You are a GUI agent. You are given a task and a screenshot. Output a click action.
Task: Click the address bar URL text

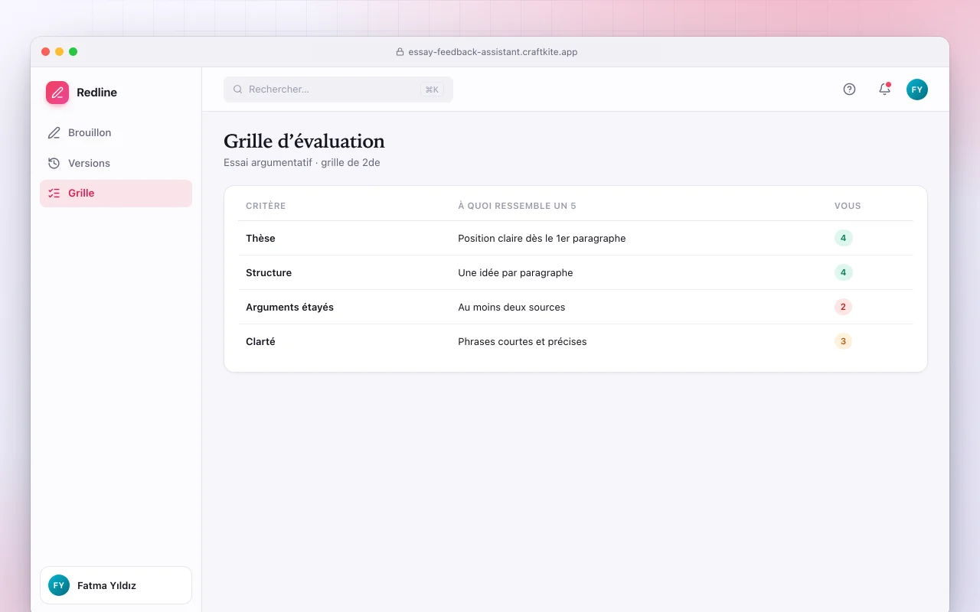click(x=493, y=52)
